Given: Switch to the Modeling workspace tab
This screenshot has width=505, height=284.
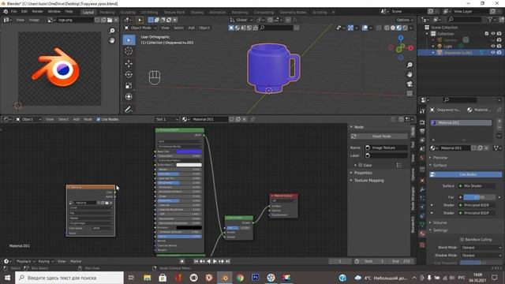Looking at the screenshot, I should tap(107, 13).
